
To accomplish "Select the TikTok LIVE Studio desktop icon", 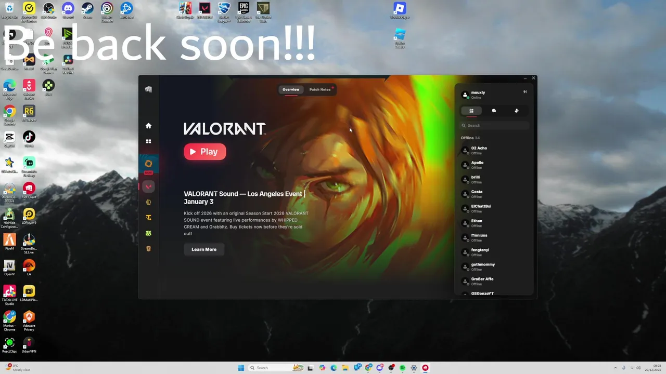I will coord(9,295).
